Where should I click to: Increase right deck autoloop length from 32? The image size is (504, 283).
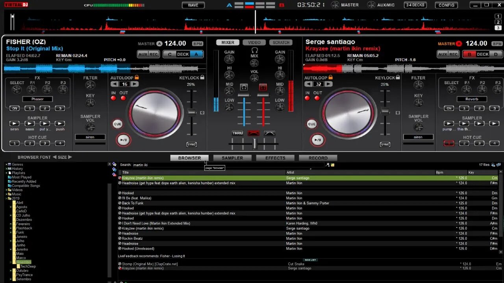328,84
